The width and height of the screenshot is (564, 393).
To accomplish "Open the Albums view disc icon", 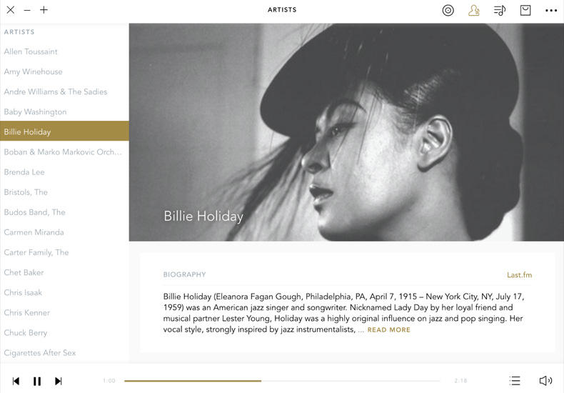I will pos(448,10).
